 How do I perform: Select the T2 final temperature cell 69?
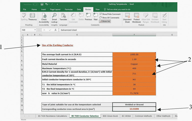pyautogui.click(x=134, y=89)
